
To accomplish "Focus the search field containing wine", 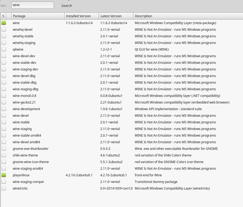I will click(33, 5).
